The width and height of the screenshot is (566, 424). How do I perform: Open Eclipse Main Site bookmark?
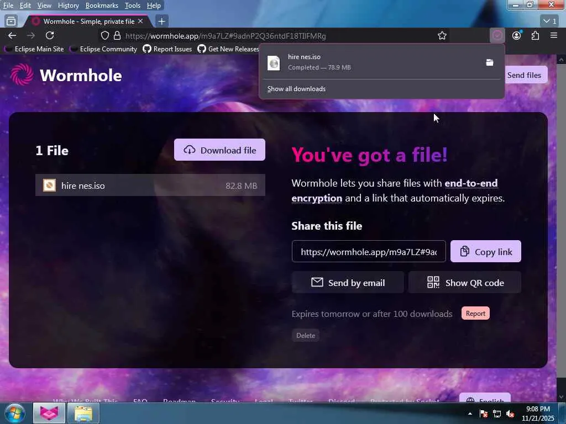point(35,49)
